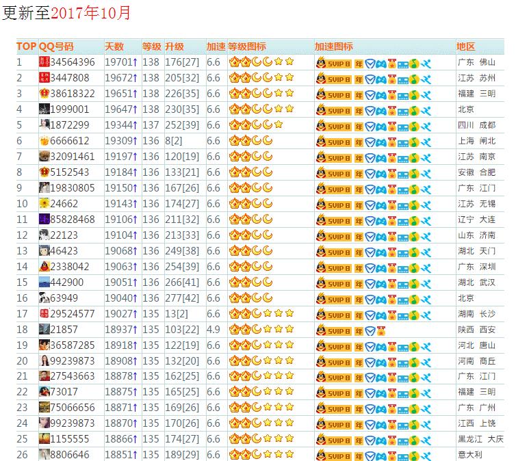Click the first crown level icon in row 2
The width and height of the screenshot is (516, 461).
tap(233, 78)
